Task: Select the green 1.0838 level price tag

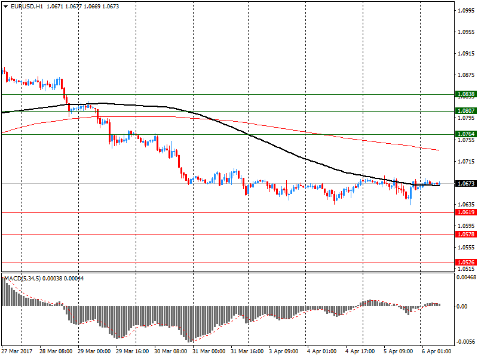Action: pos(465,94)
